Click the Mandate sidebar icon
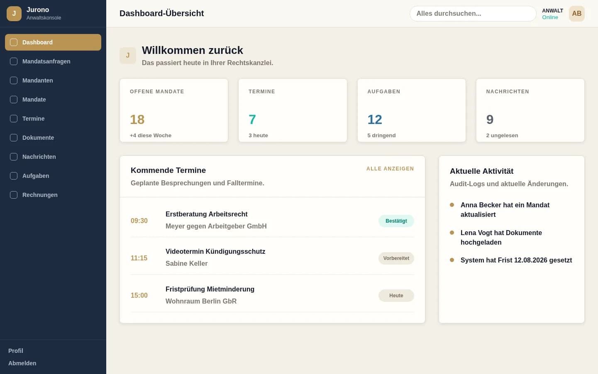598x374 pixels. (x=14, y=100)
